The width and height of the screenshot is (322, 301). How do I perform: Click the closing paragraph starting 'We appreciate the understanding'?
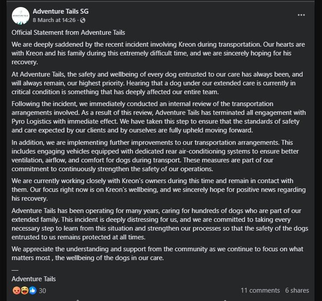(x=157, y=253)
